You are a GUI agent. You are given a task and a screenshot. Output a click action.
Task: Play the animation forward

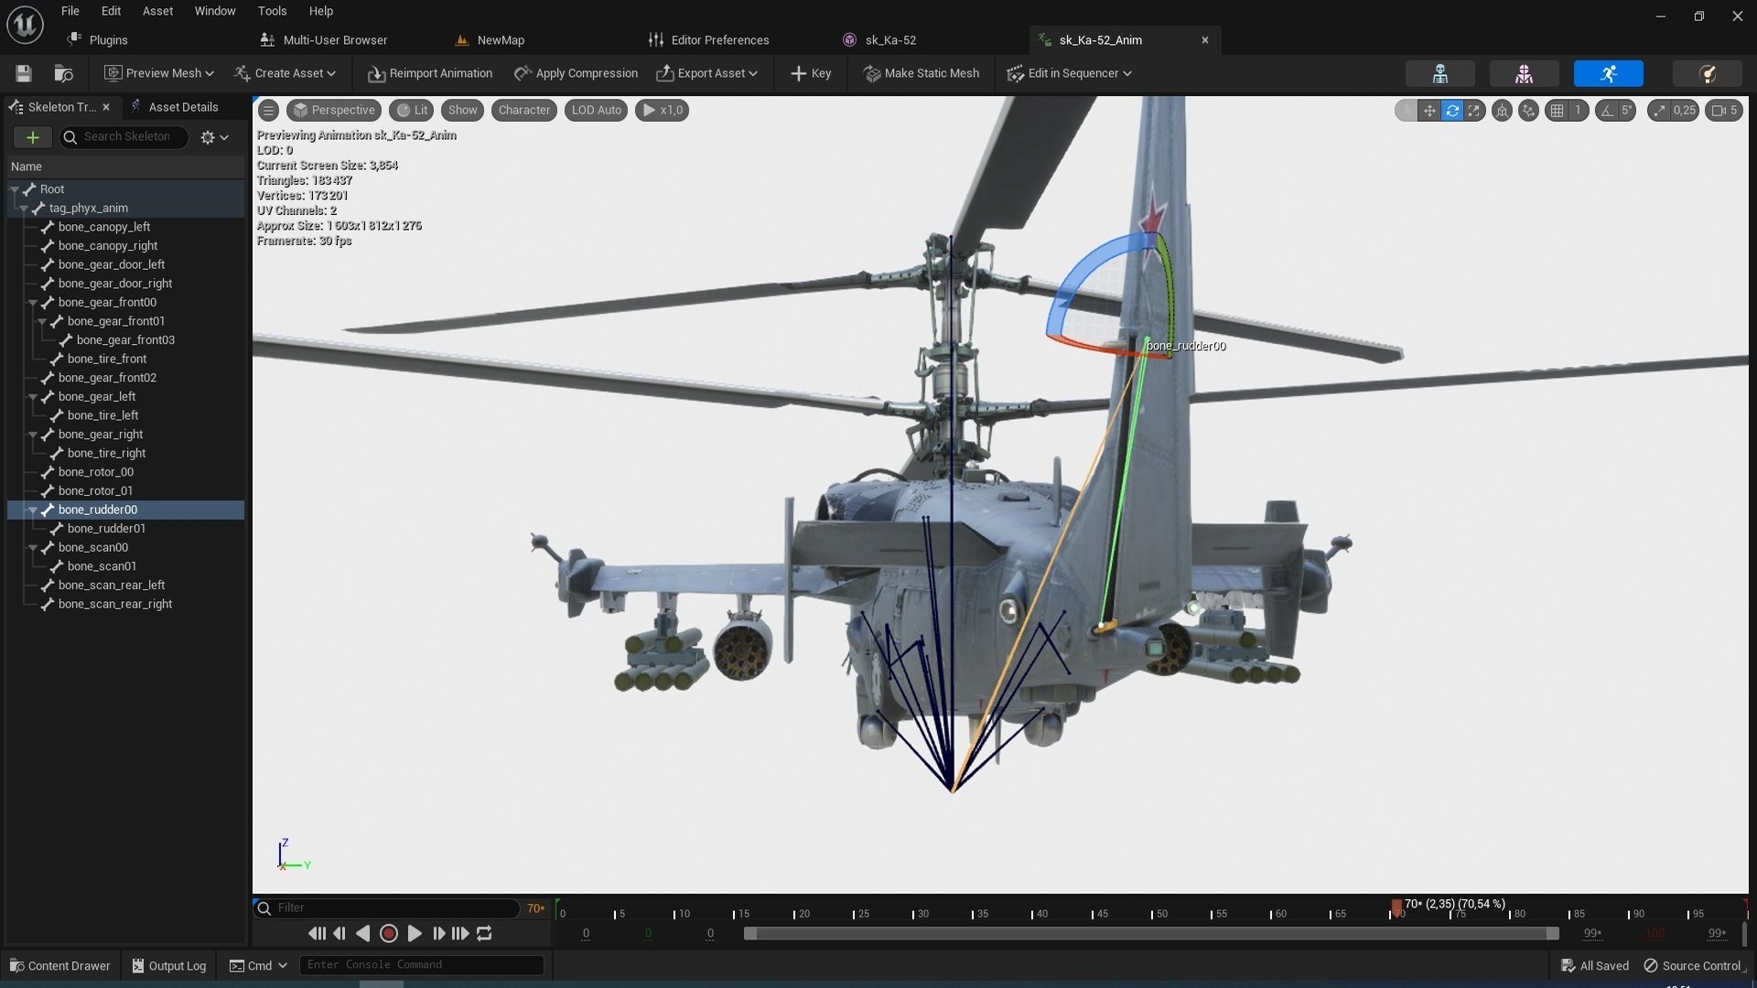414,933
